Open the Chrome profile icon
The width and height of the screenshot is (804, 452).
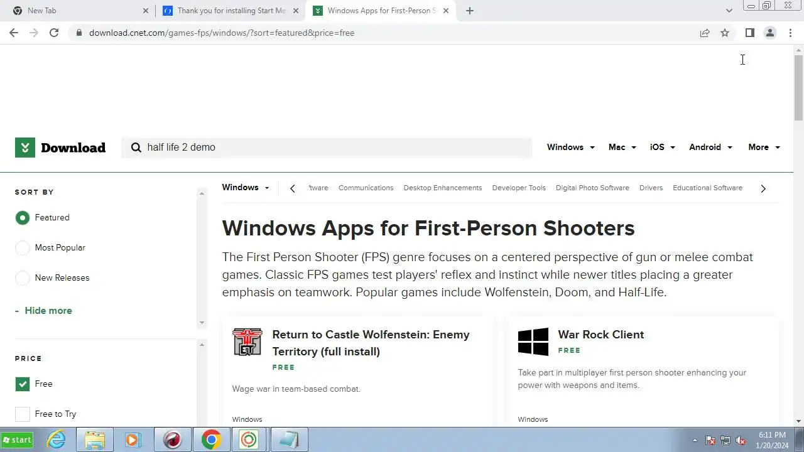(x=769, y=33)
